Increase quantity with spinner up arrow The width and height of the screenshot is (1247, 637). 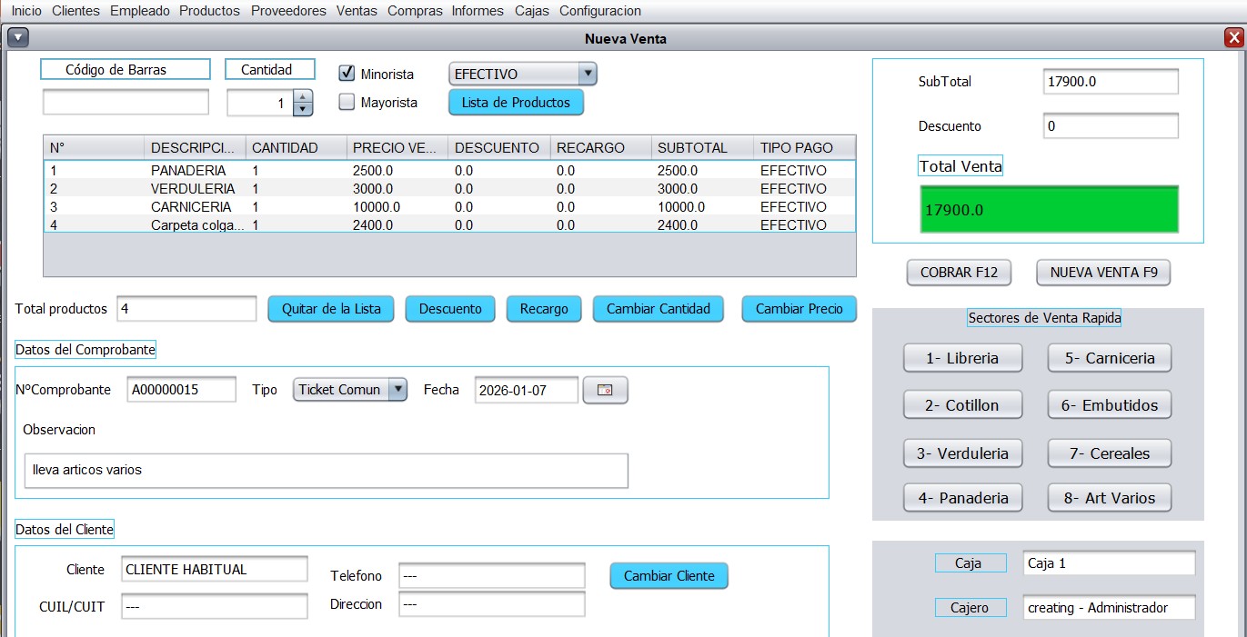(x=303, y=96)
